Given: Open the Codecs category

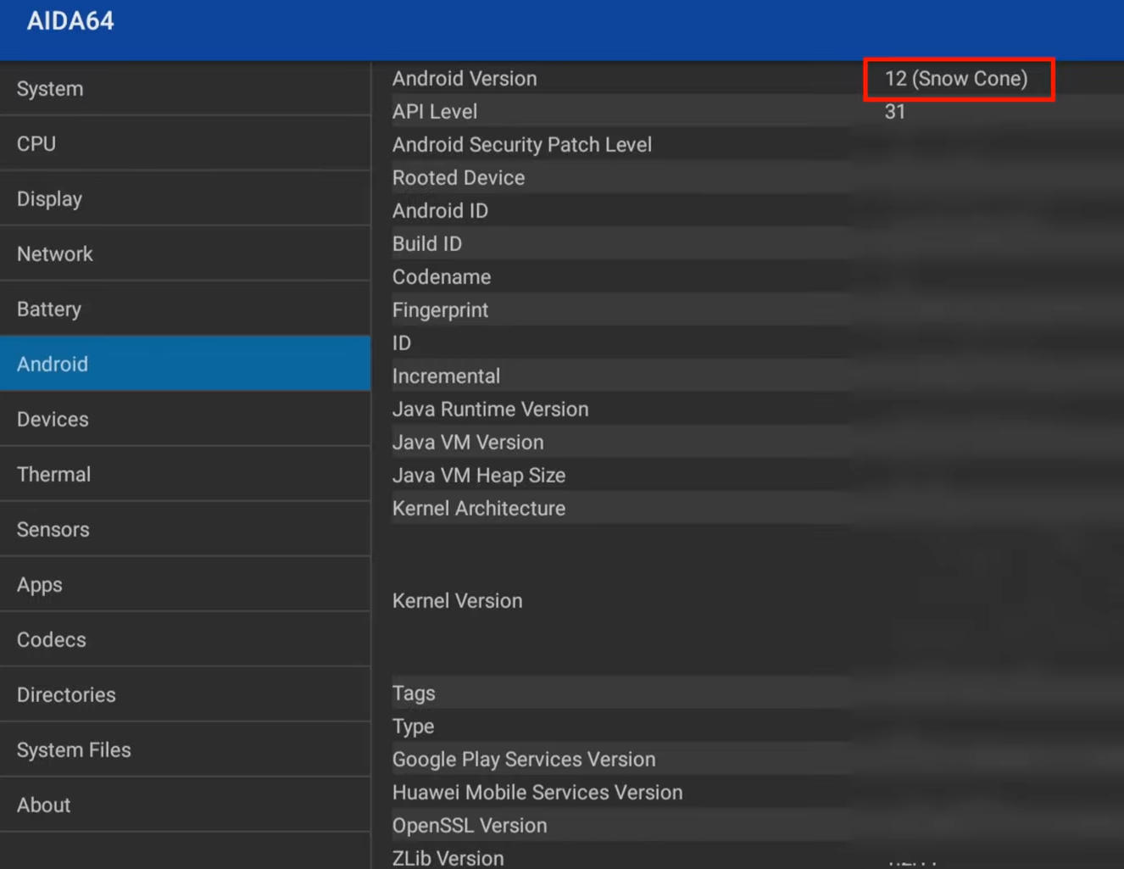Looking at the screenshot, I should click(185, 640).
